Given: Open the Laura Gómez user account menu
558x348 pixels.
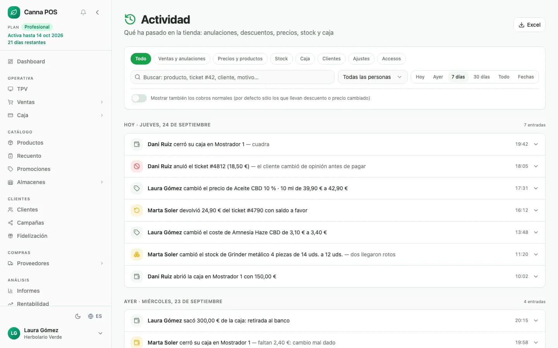Looking at the screenshot, I should click(56, 333).
